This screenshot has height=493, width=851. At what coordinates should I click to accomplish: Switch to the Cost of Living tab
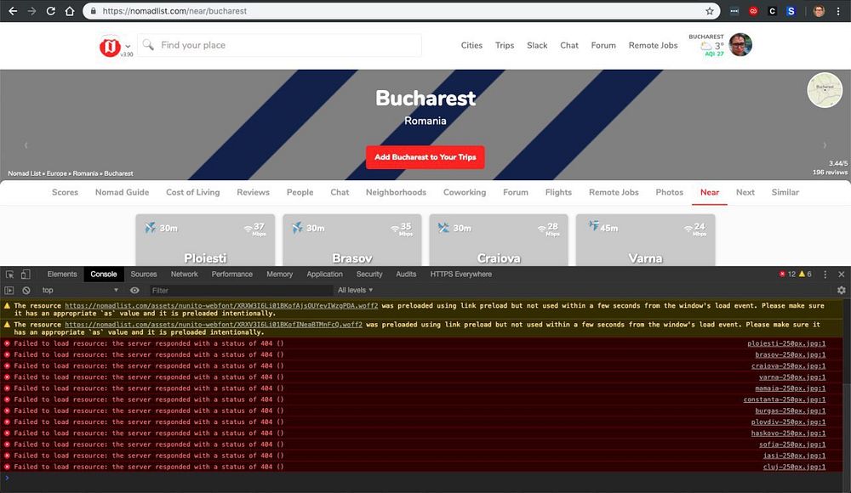[192, 192]
